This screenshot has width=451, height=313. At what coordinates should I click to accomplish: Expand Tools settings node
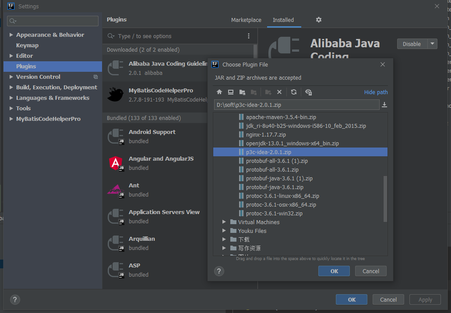point(11,108)
